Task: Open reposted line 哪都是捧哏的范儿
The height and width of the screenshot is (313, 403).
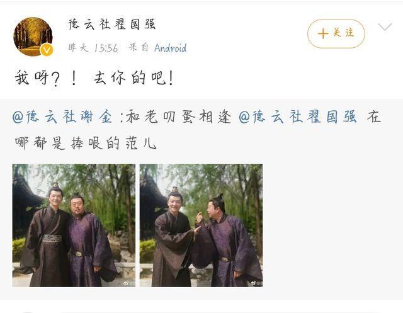Action: [86, 143]
